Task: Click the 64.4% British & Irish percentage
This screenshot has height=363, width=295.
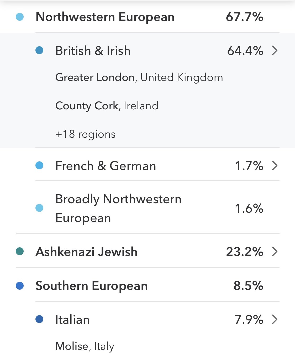Action: (245, 50)
